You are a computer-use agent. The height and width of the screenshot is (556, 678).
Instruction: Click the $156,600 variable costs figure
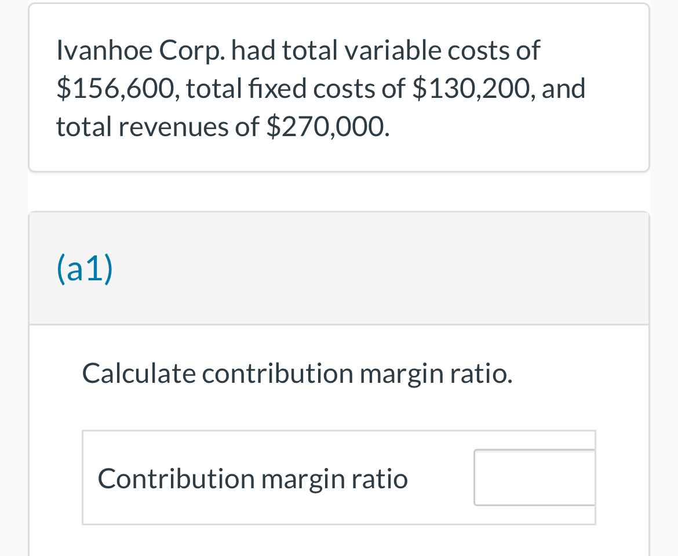click(115, 89)
